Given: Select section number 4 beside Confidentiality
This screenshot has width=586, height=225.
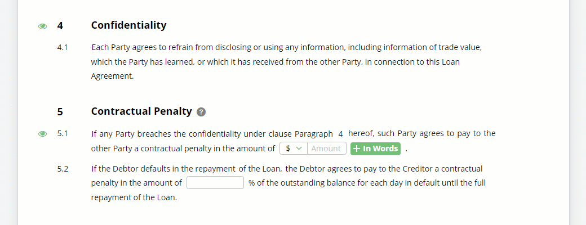Looking at the screenshot, I should tap(60, 26).
